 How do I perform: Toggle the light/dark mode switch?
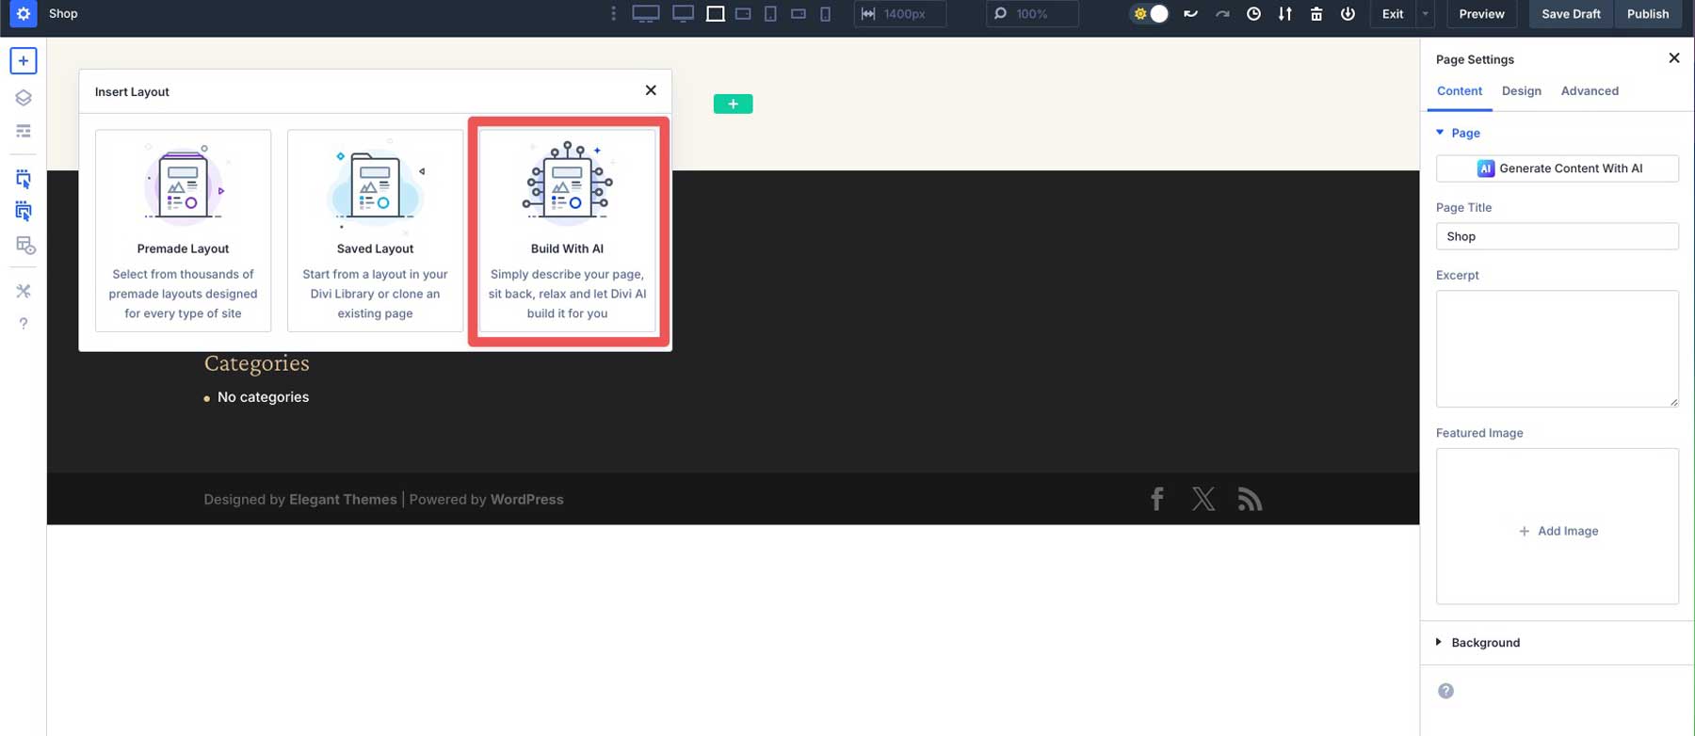(1150, 14)
